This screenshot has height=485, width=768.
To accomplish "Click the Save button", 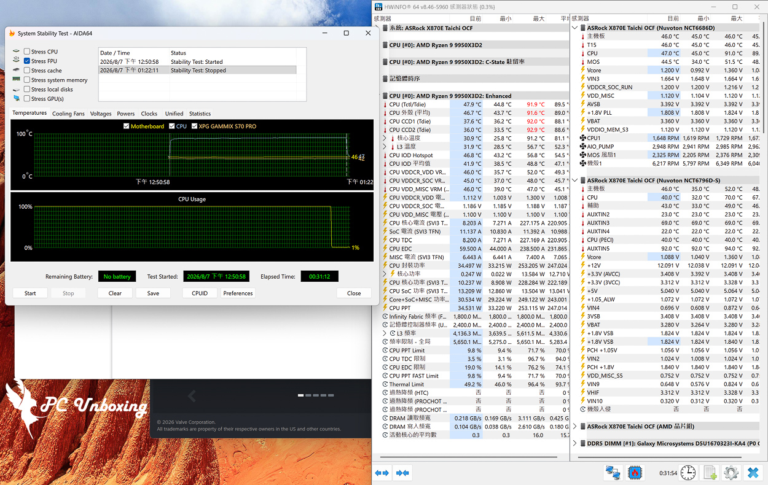I will [153, 293].
